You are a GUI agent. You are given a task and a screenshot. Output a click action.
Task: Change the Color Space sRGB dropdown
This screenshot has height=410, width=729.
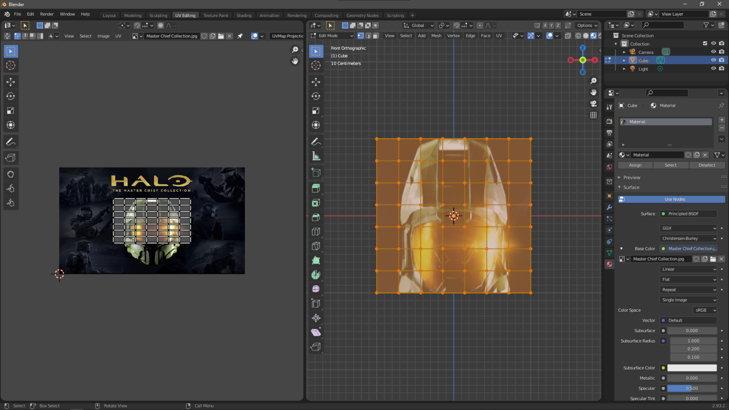tap(705, 310)
